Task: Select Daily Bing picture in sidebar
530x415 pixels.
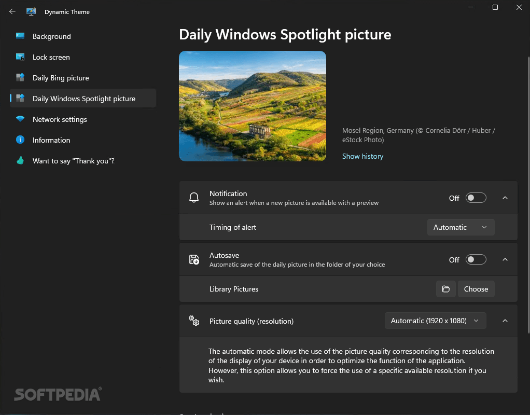Action: pos(83,78)
